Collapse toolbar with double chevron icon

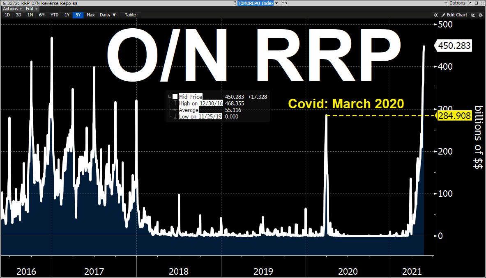(x=436, y=15)
